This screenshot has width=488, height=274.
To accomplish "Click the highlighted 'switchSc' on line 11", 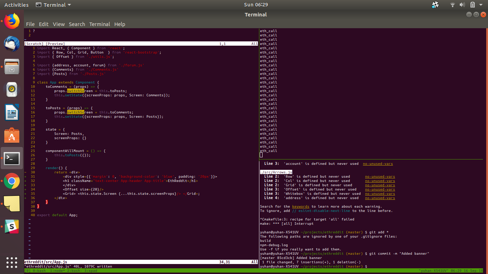I will click(x=76, y=91).
